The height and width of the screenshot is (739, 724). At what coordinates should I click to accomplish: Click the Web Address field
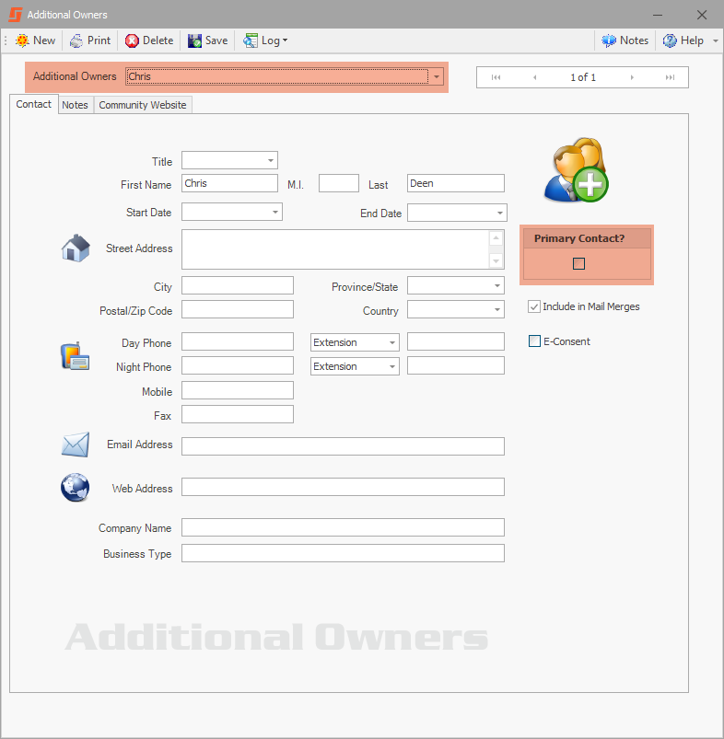[343, 487]
